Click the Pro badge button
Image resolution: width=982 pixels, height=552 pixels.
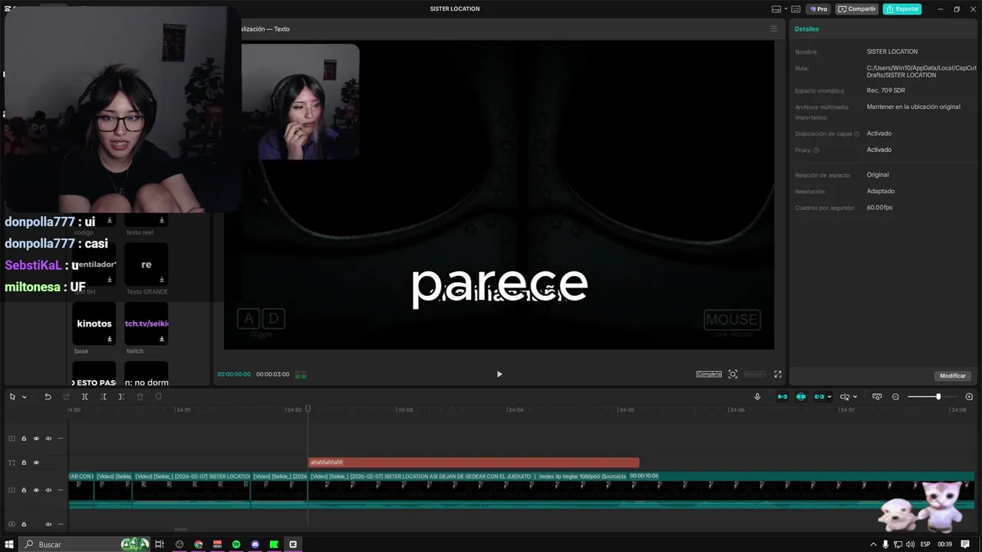click(x=818, y=9)
